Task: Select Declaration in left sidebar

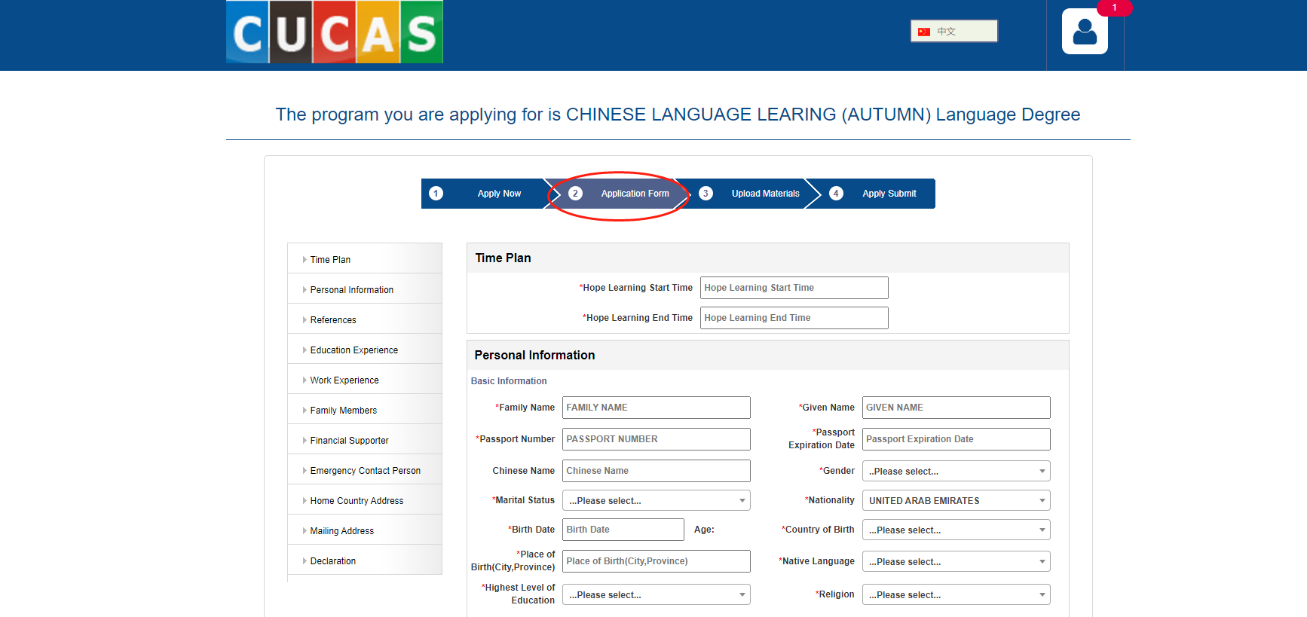Action: [332, 561]
